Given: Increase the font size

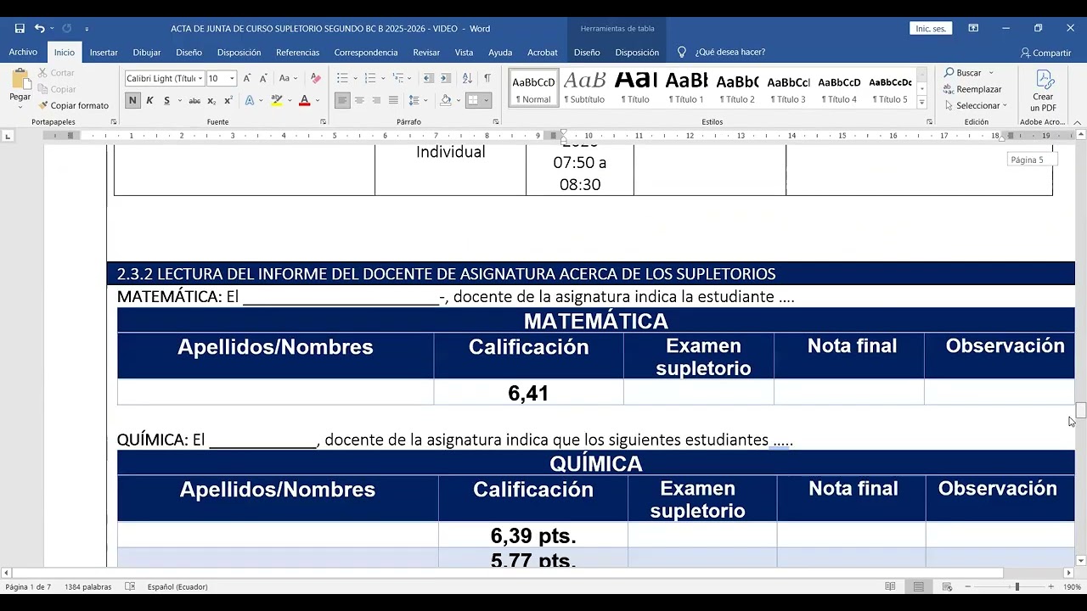Looking at the screenshot, I should 247,78.
